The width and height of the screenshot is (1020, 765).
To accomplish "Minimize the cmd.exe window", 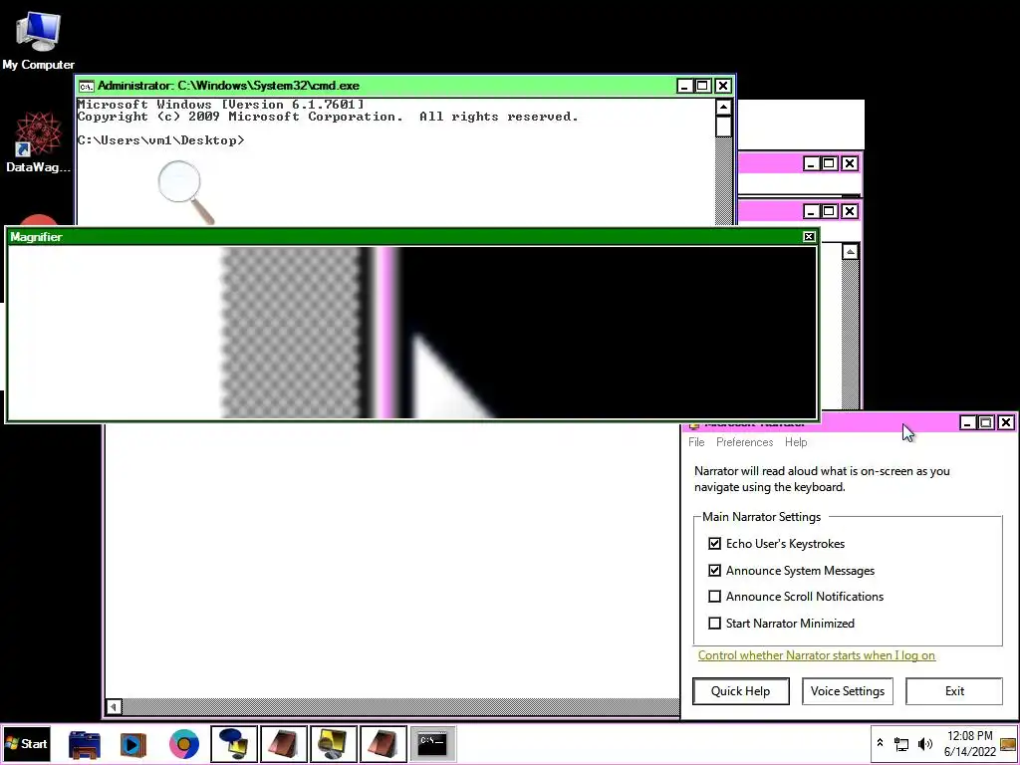I will coord(684,86).
